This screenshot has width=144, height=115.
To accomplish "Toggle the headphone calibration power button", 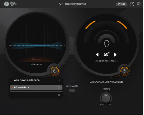I will 55,71.
